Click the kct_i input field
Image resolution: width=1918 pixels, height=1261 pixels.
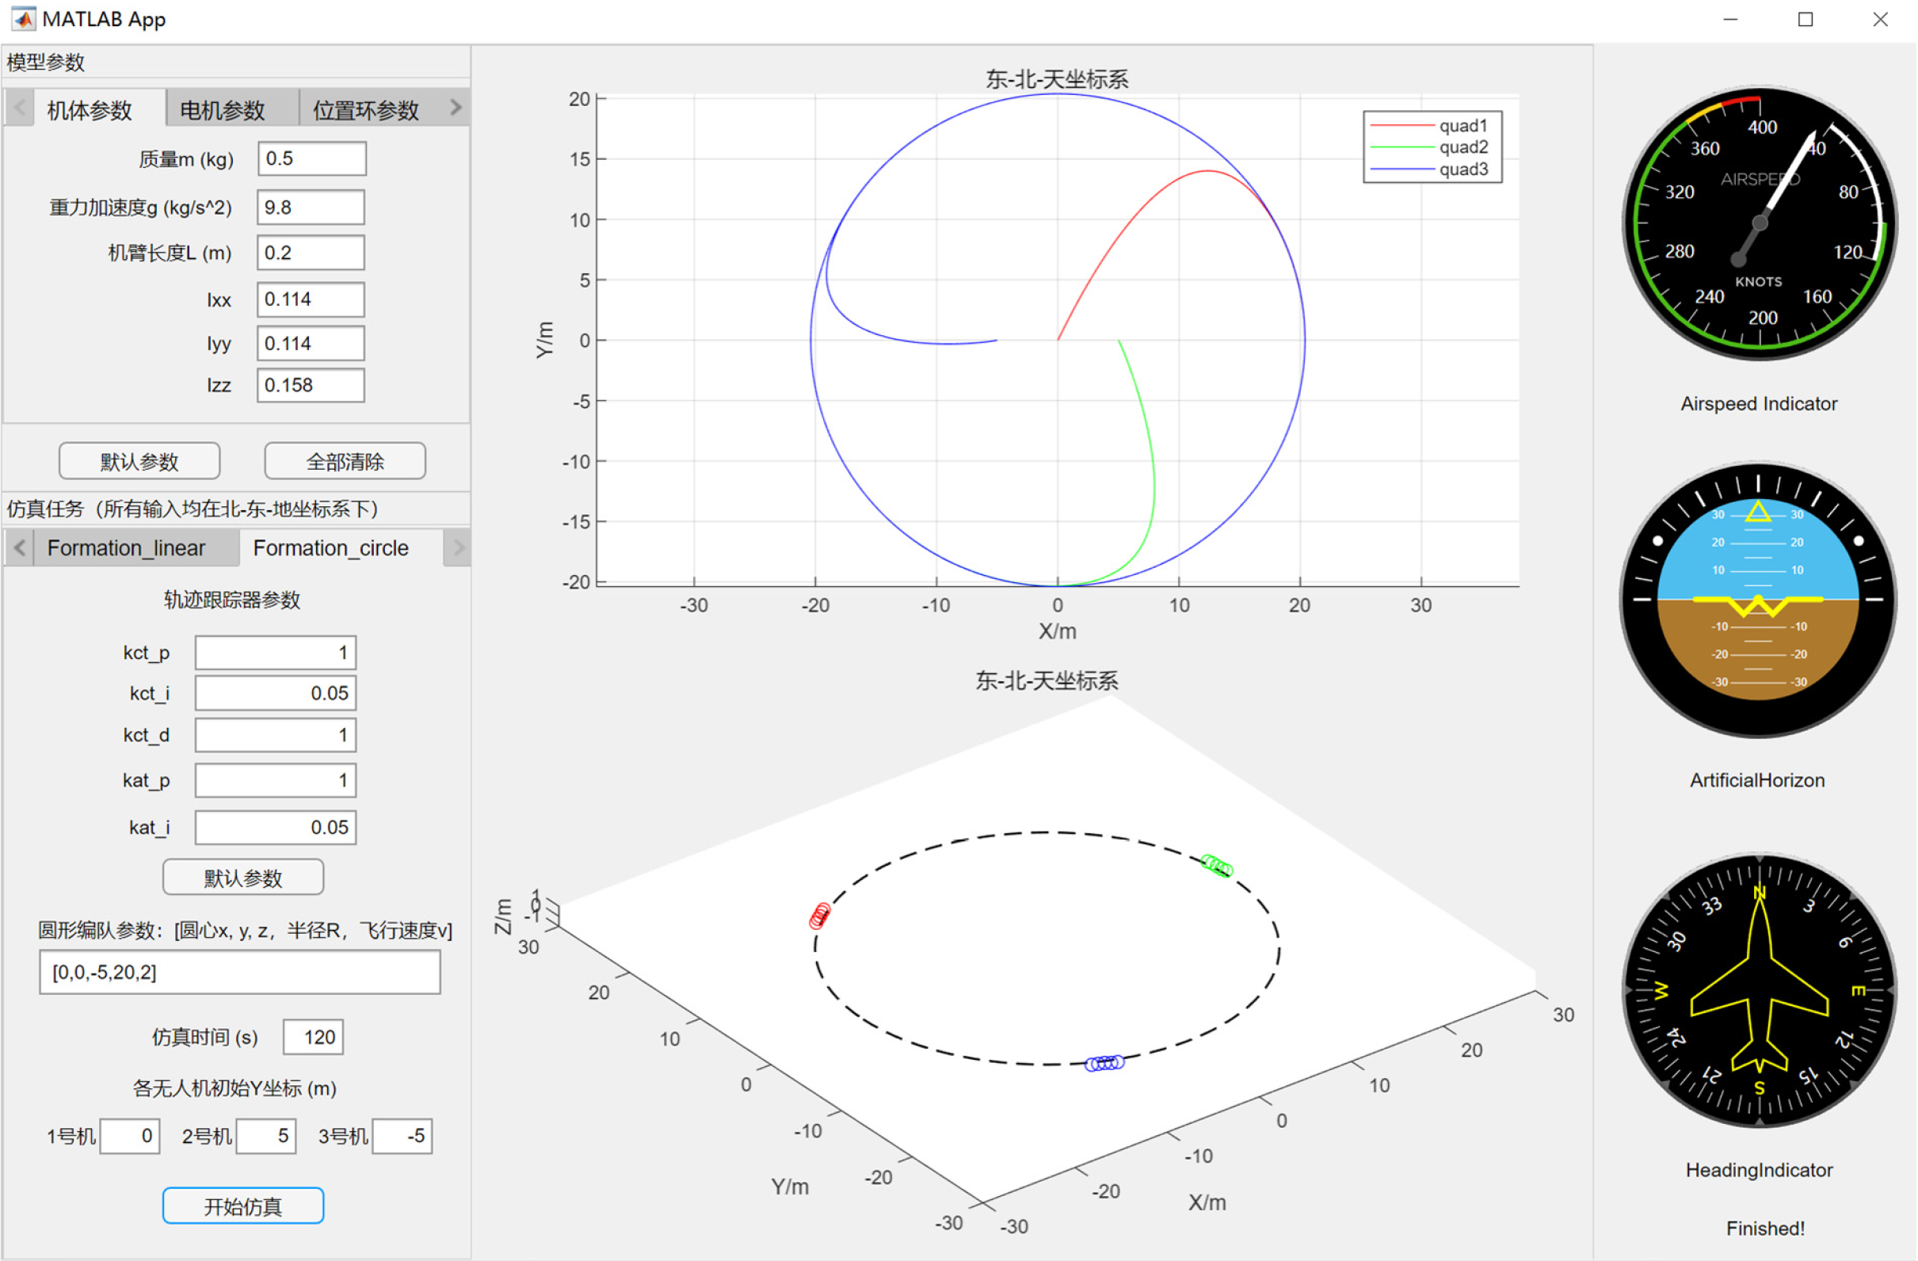pos(275,693)
